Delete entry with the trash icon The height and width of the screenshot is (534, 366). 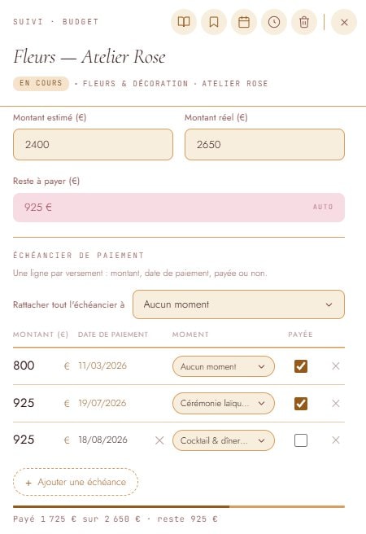coord(304,22)
